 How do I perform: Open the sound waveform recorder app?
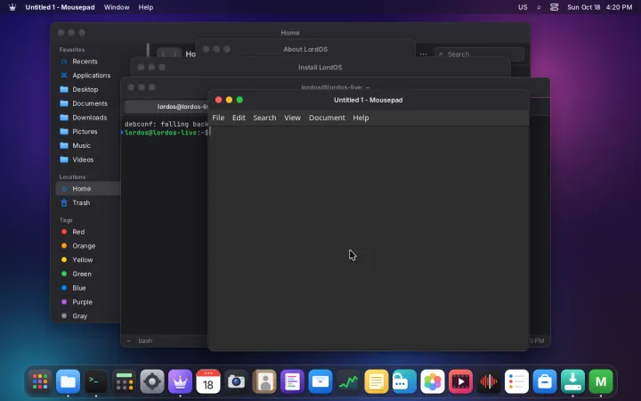click(x=489, y=381)
